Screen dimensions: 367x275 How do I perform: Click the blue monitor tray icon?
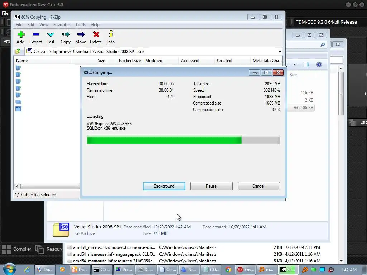pyautogui.click(x=322, y=270)
